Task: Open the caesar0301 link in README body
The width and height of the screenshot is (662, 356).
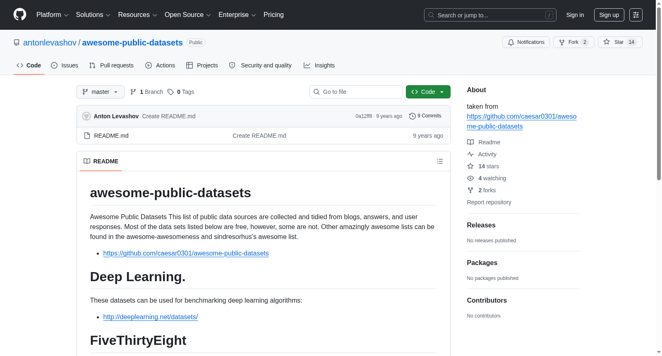Action: tap(186, 253)
